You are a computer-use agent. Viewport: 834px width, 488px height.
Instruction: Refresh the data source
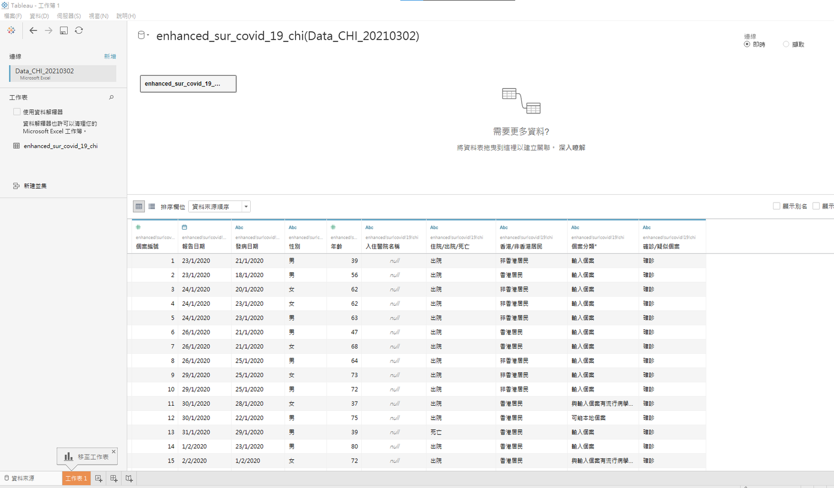[x=79, y=31]
